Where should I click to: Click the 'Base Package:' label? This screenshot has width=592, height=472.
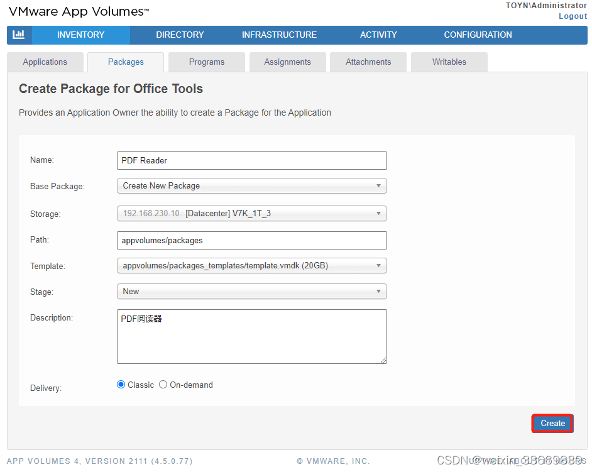(57, 187)
